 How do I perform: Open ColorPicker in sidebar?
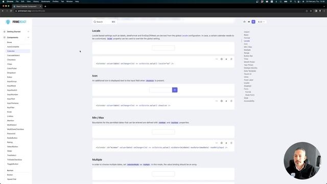[12, 68]
